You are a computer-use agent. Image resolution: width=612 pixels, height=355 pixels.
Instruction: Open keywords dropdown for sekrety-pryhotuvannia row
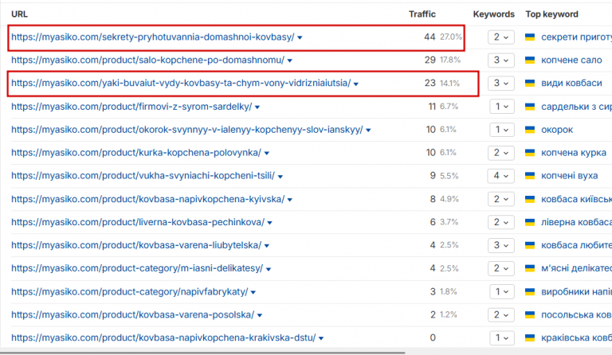tap(500, 37)
